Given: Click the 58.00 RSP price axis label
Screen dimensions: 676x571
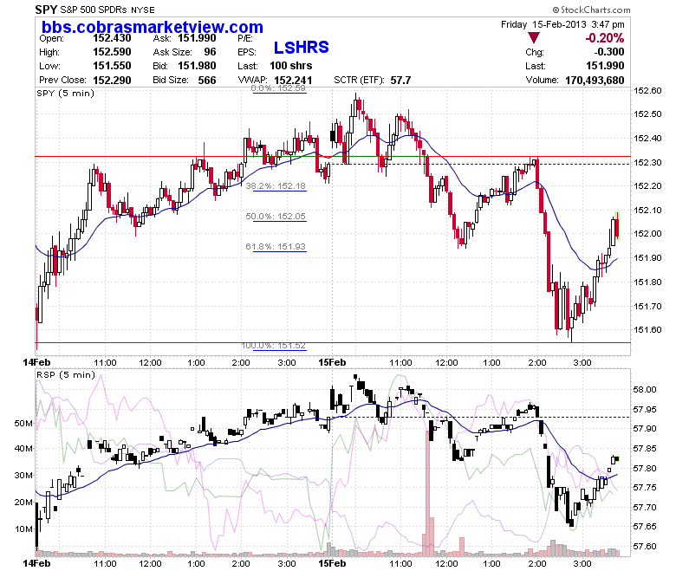Looking at the screenshot, I should point(645,390).
